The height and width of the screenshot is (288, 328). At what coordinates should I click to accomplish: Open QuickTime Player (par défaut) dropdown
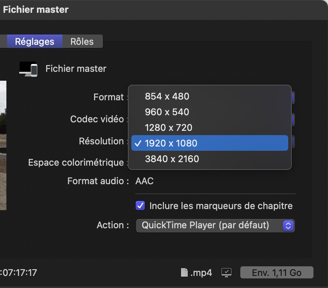pos(215,225)
